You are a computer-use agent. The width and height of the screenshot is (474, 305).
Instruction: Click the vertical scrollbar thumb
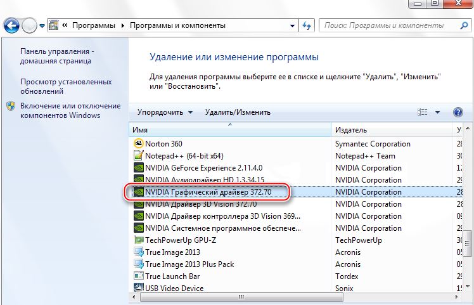coord(468,243)
